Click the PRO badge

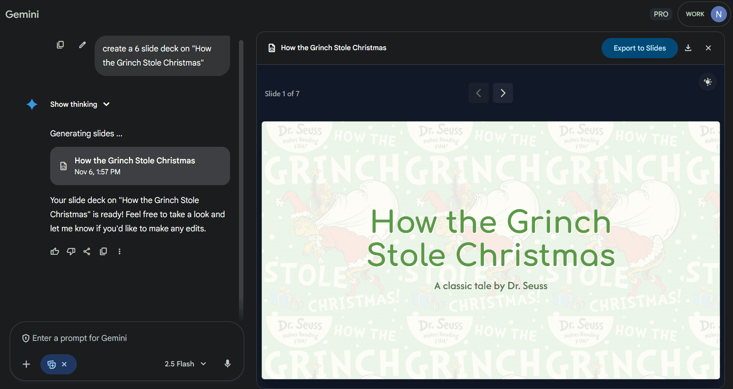point(661,14)
